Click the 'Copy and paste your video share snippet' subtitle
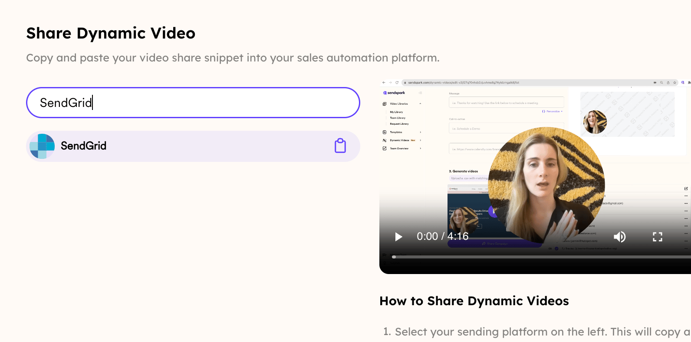Screen dimensions: 691x342 [x=233, y=58]
